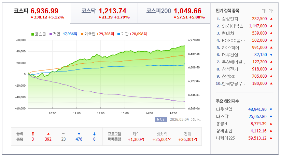Select 한국항공우.. stock entry
The width and height of the screenshot is (281, 156).
[233, 83]
